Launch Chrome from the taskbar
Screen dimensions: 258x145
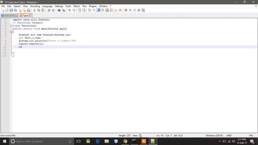(125, 141)
